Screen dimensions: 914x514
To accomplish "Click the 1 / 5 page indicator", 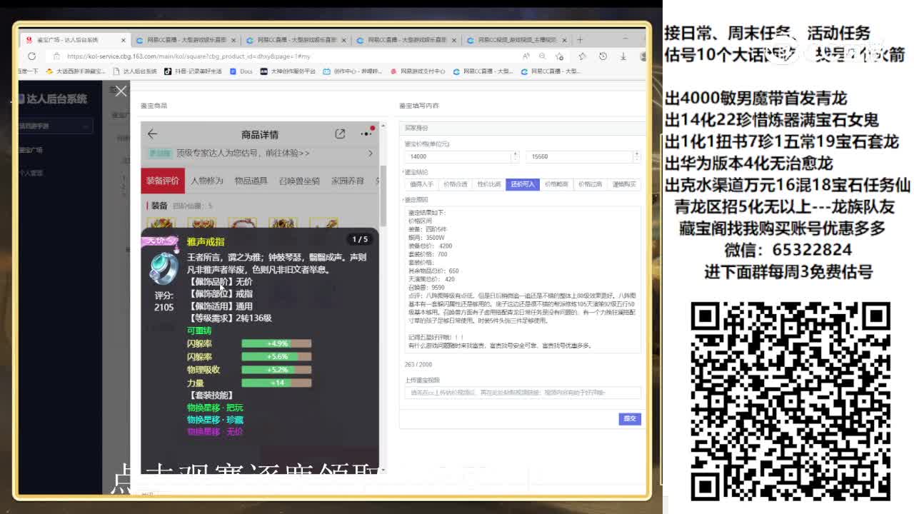I will [x=360, y=239].
